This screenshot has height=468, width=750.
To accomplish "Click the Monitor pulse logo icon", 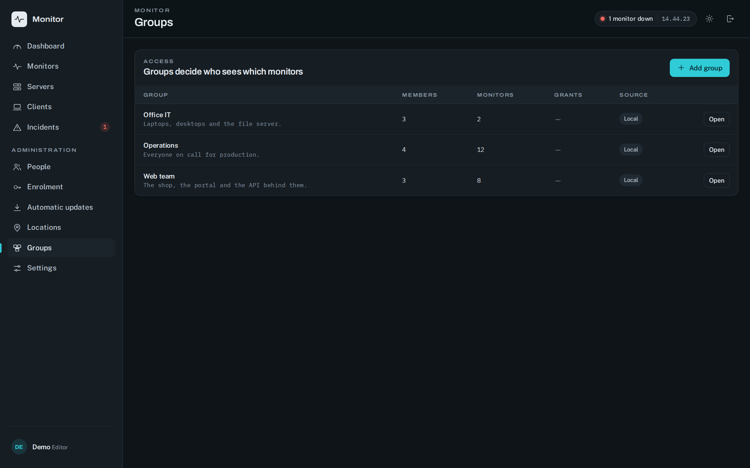I will tap(19, 19).
